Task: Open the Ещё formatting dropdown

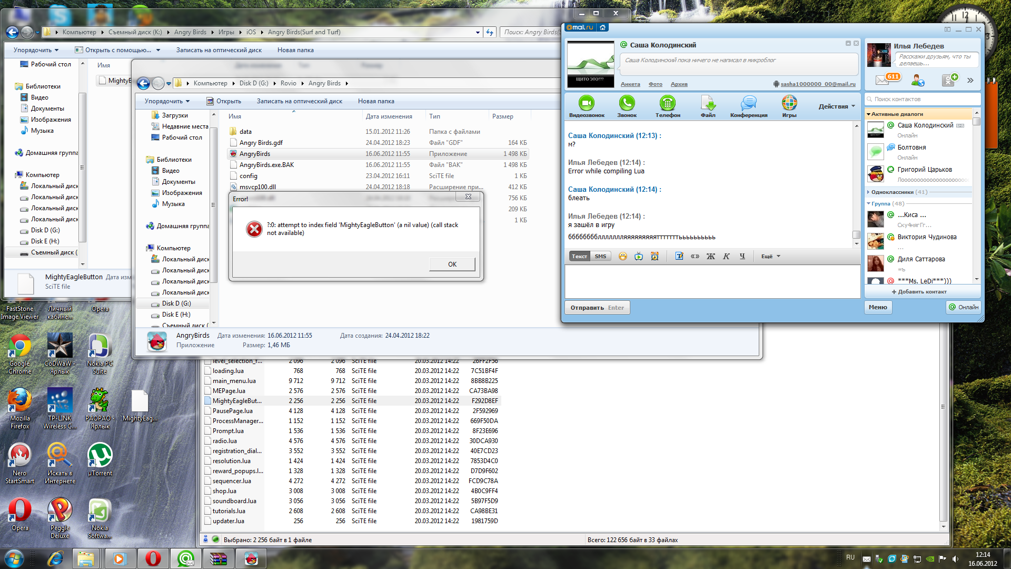Action: (770, 257)
